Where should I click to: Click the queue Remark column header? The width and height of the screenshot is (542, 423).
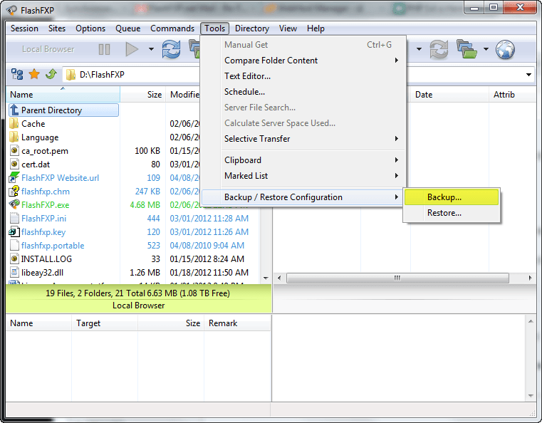coord(237,323)
